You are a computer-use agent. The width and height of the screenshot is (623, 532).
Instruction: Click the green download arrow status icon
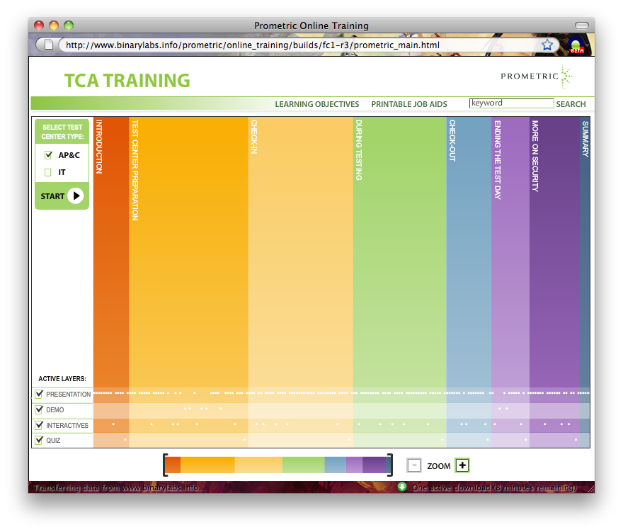pyautogui.click(x=402, y=487)
